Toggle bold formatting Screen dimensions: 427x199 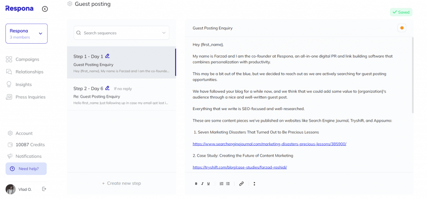click(x=196, y=184)
